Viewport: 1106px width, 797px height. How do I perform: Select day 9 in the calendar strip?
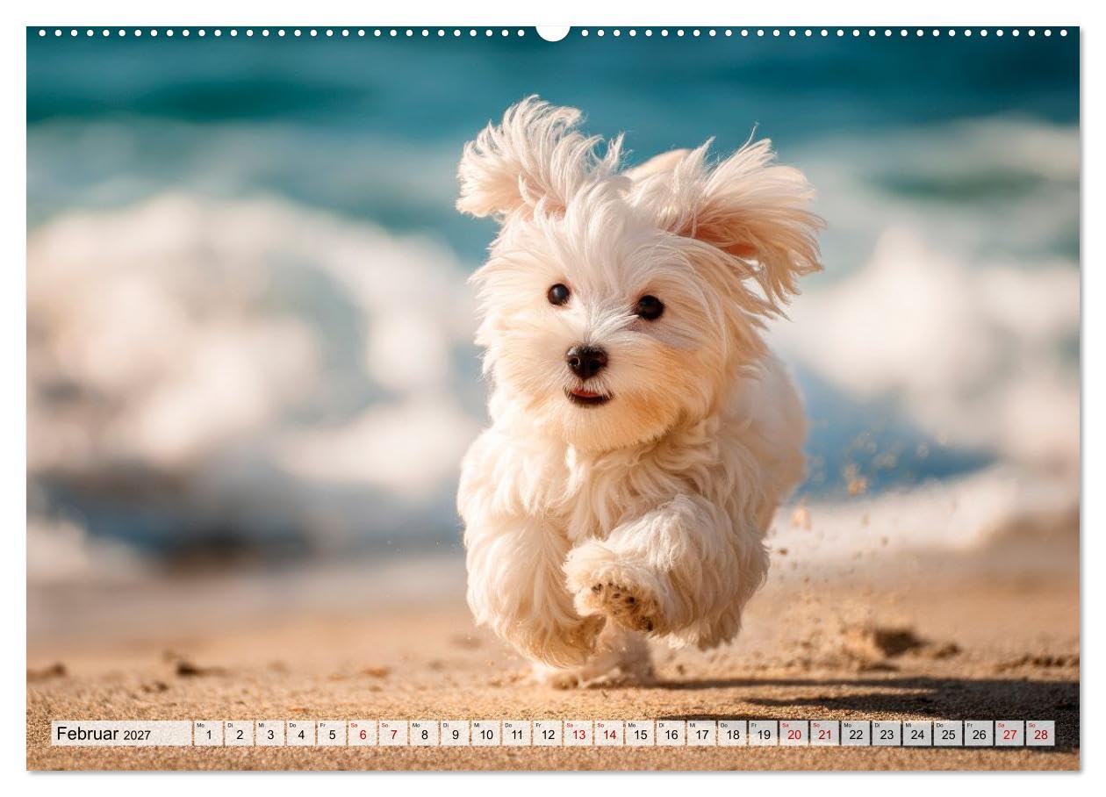coord(455,734)
